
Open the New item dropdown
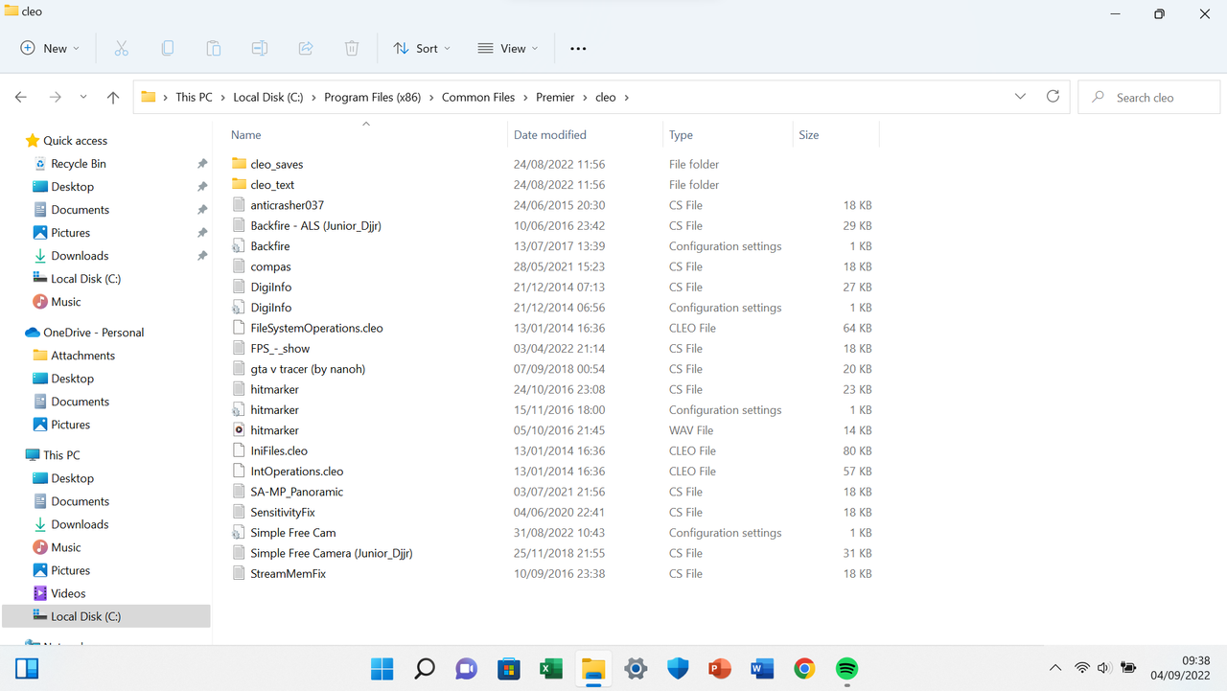coord(50,48)
